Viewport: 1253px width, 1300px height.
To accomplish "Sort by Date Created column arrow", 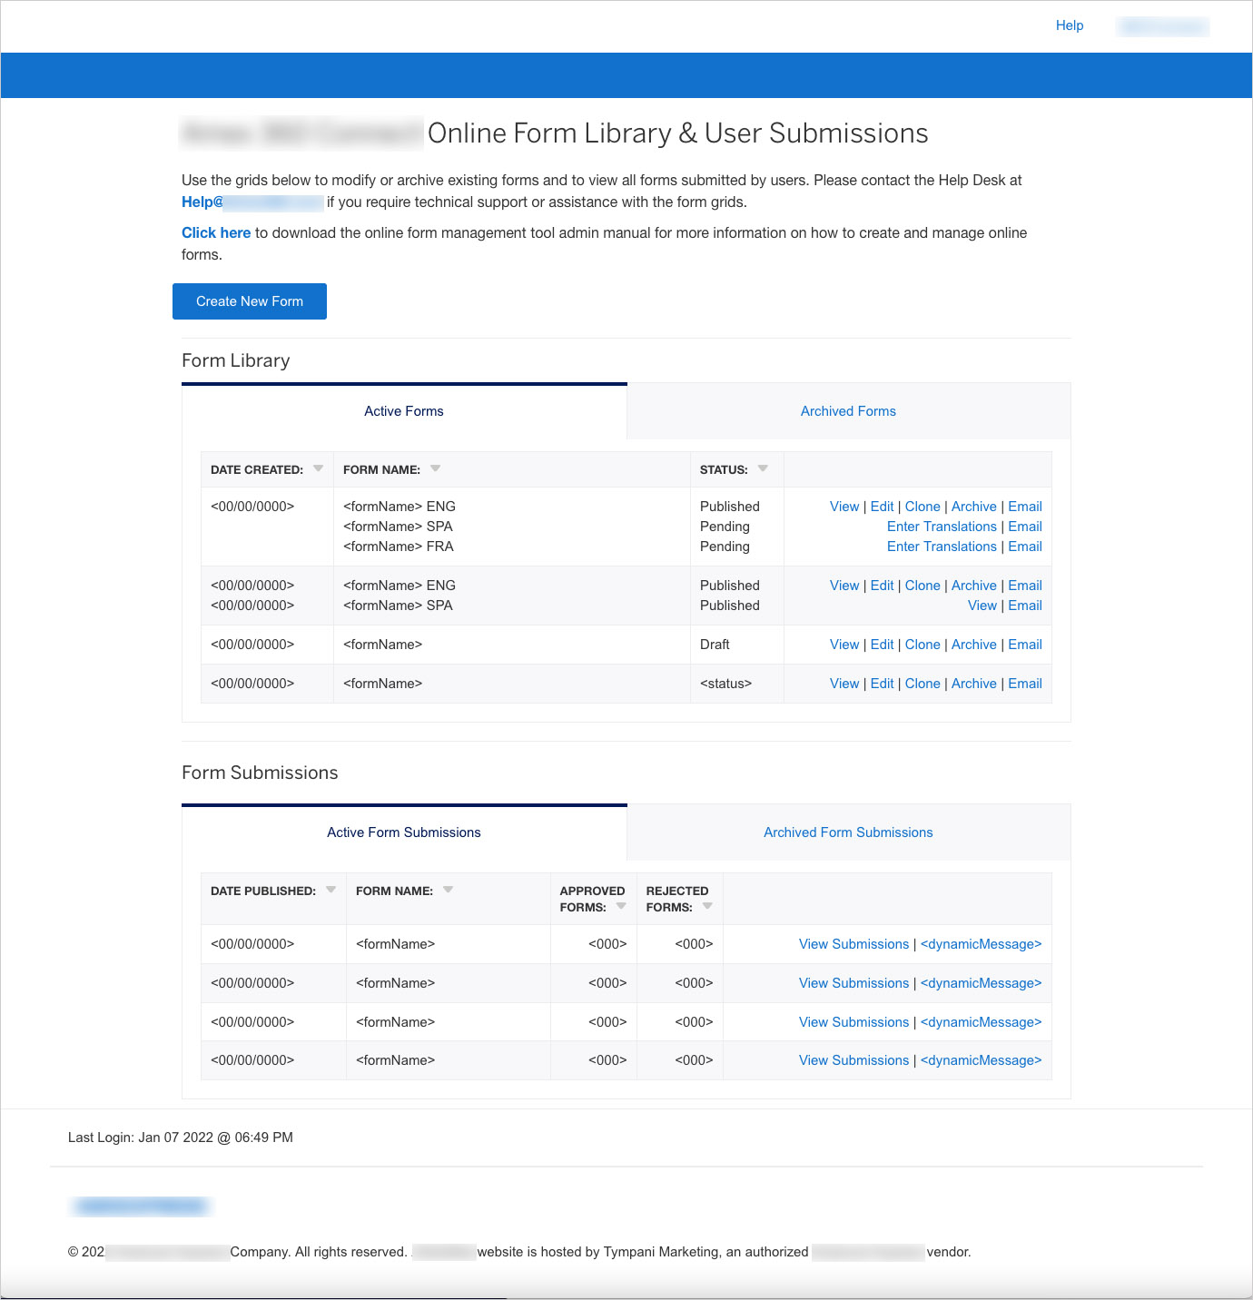I will pyautogui.click(x=318, y=468).
